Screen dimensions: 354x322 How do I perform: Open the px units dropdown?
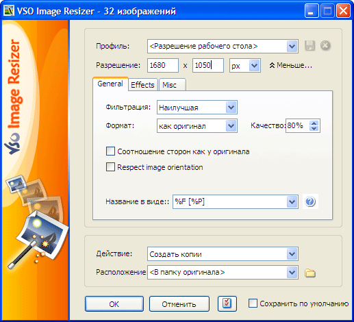click(255, 66)
